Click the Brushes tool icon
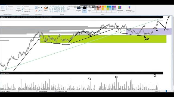 (x=46, y=8)
